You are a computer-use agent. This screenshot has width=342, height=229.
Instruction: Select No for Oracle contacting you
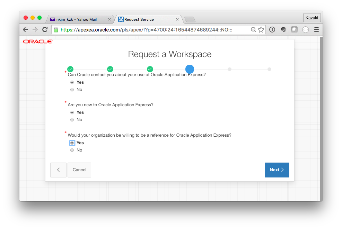click(72, 90)
